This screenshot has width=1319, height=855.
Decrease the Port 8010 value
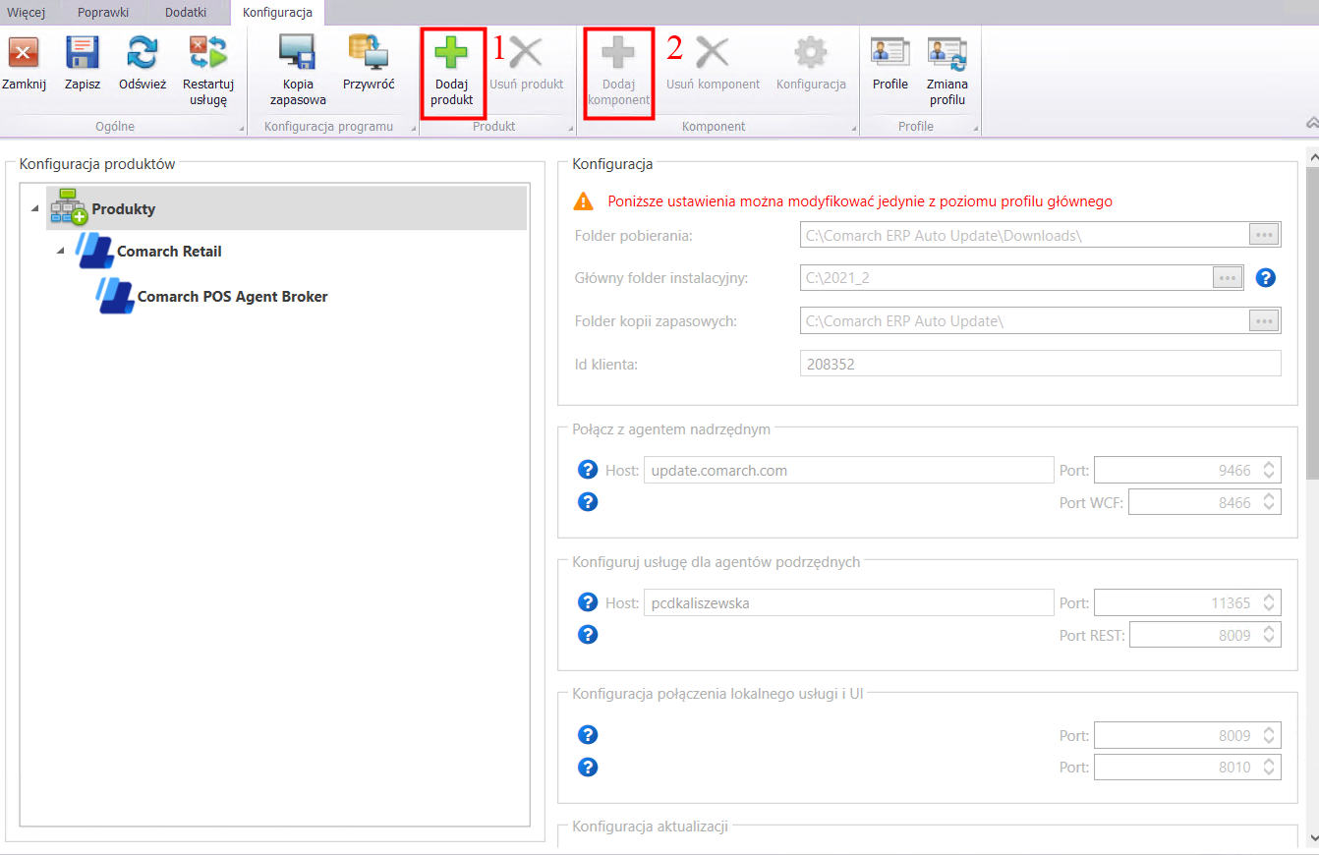point(1269,773)
